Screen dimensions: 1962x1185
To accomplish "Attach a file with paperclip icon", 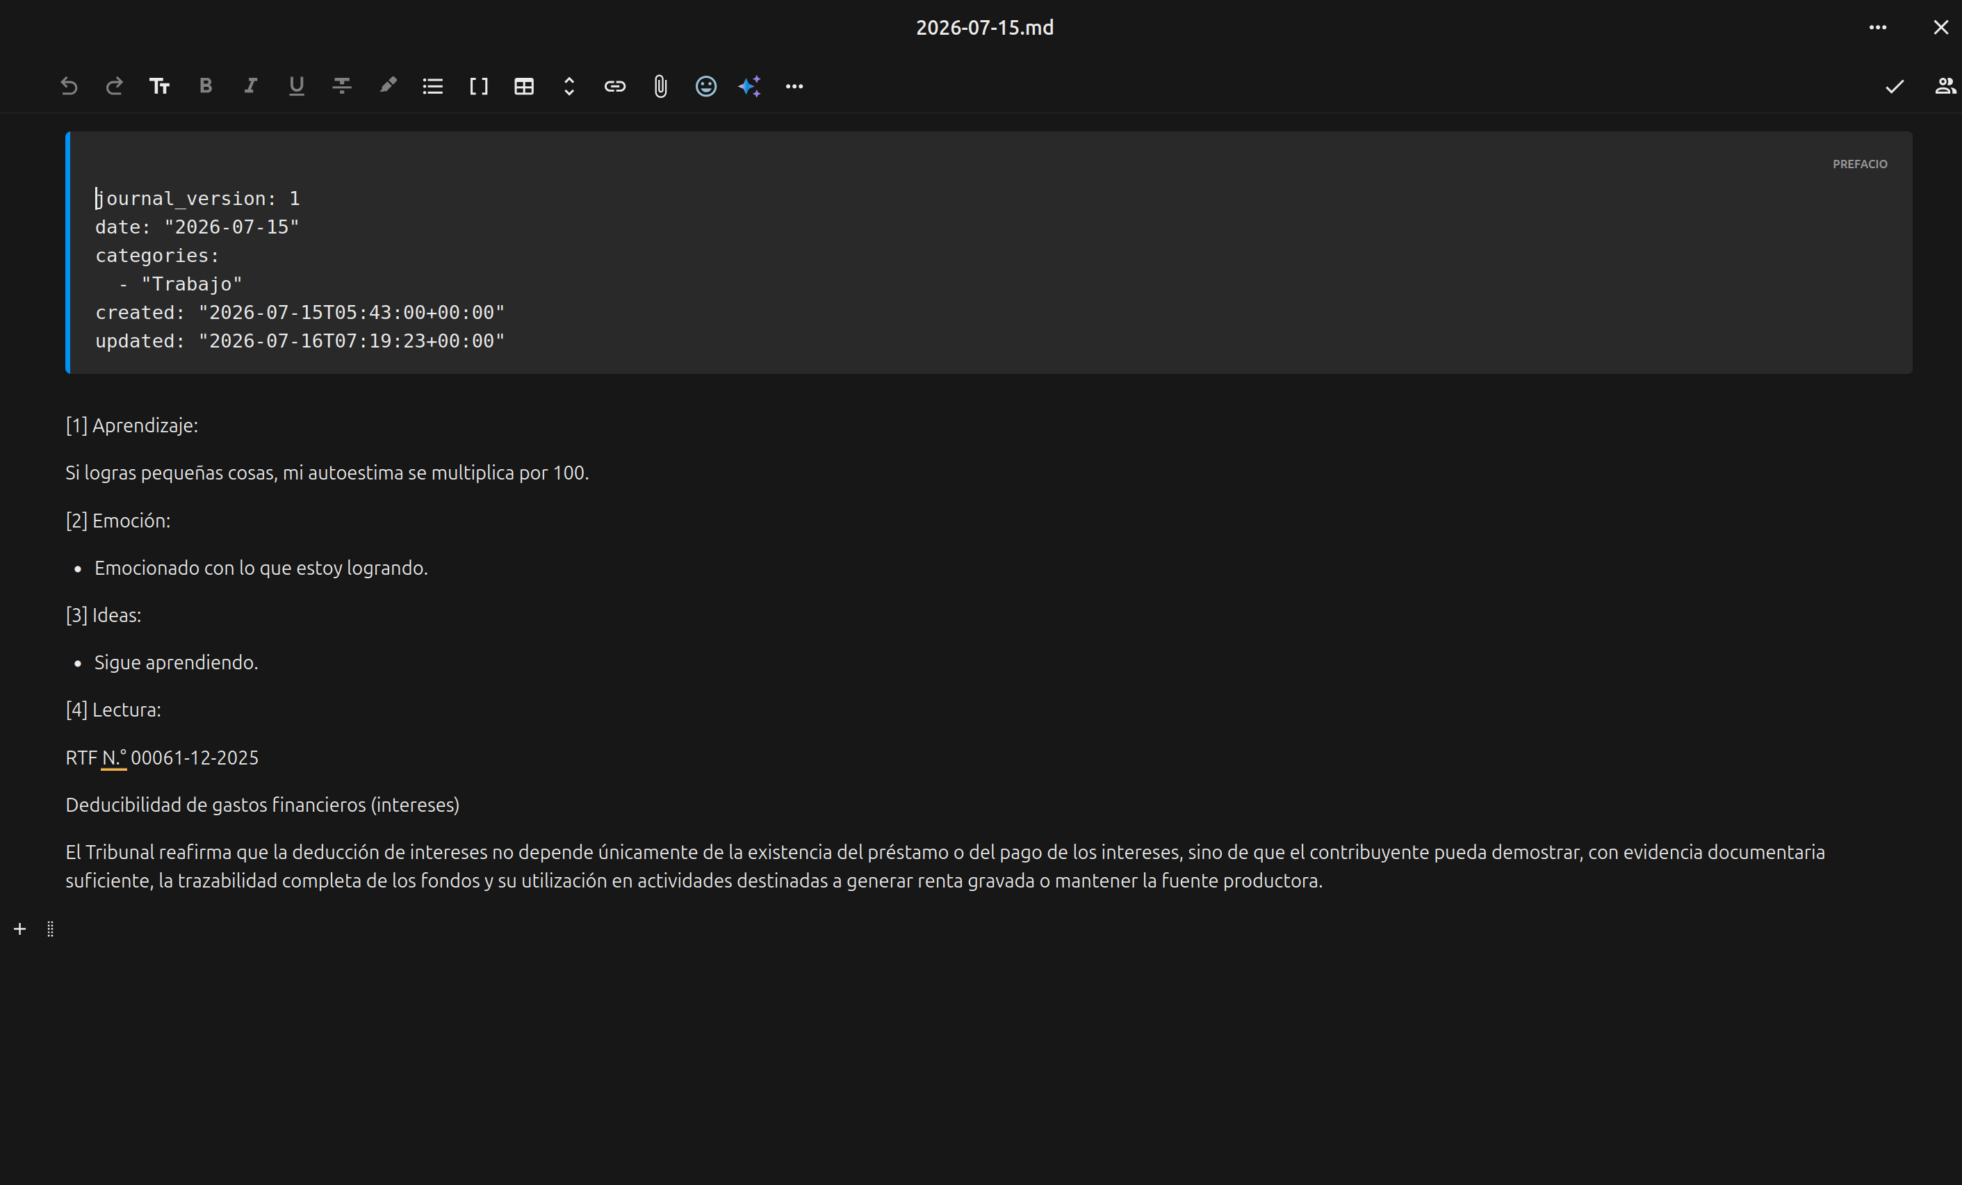I will coord(660,86).
